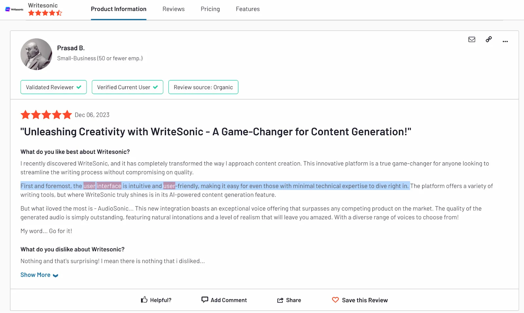Click Review source: Organic badge
The height and width of the screenshot is (313, 524).
pos(203,87)
